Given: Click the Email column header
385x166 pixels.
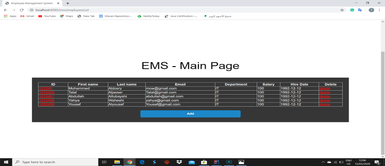Looking at the screenshot, I should tap(180, 84).
